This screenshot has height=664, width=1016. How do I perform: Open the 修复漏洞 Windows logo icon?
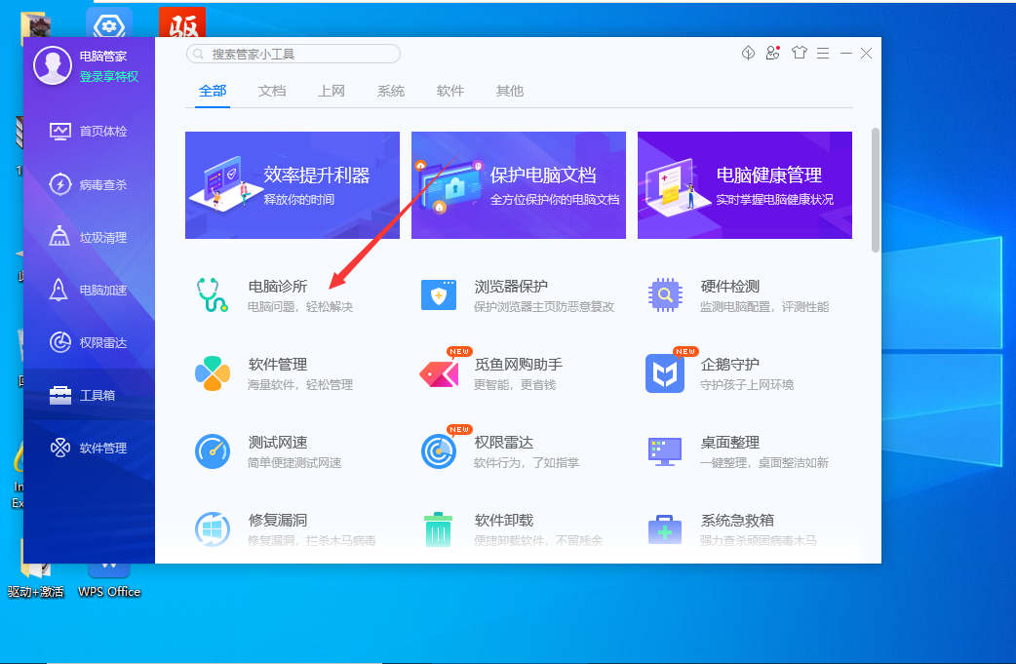[x=213, y=529]
